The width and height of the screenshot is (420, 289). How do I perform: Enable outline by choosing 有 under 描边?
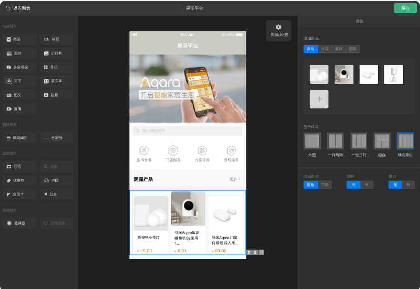408,185
